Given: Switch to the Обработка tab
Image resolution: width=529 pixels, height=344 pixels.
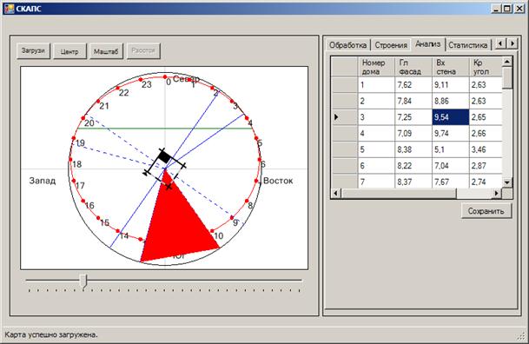Looking at the screenshot, I should 347,45.
